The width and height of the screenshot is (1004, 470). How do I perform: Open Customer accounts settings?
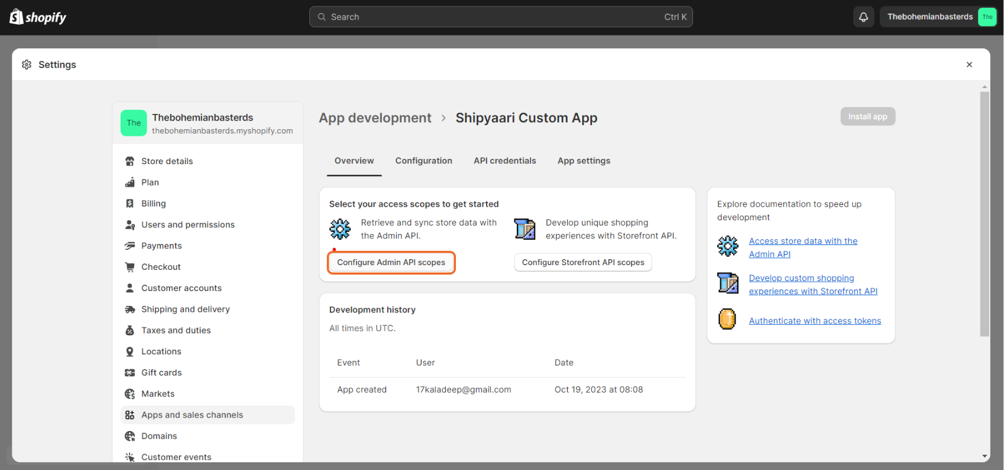pyautogui.click(x=208, y=288)
